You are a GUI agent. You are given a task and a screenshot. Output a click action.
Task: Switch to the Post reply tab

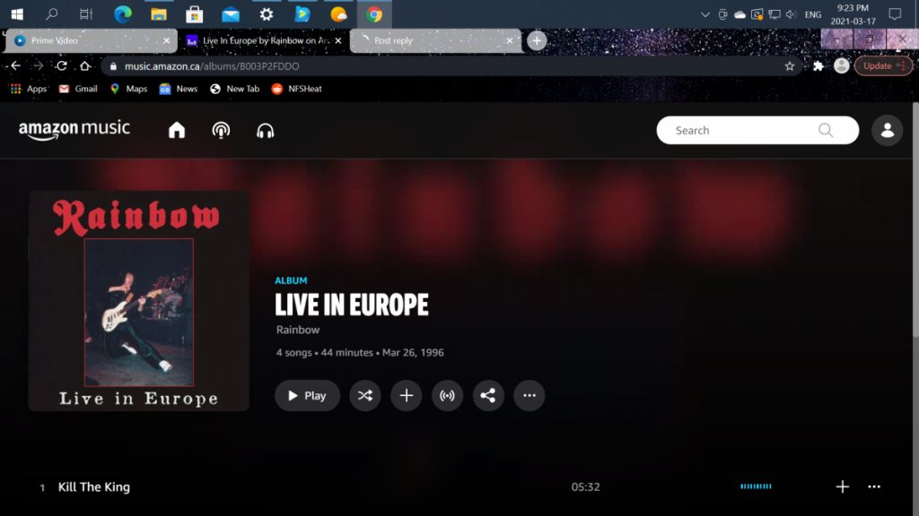coord(435,40)
